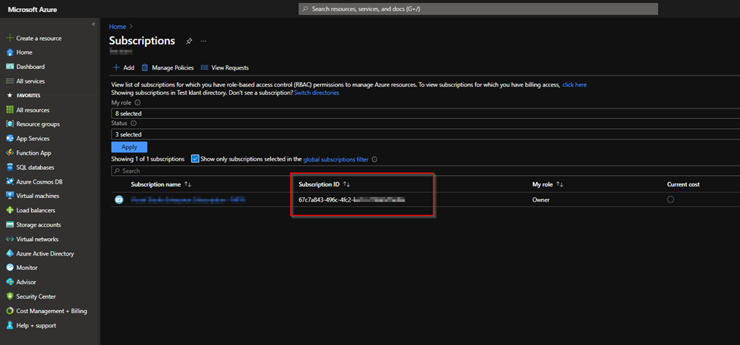Image resolution: width=740 pixels, height=345 pixels.
Task: Click the FAVORITES section label
Action: click(x=28, y=96)
